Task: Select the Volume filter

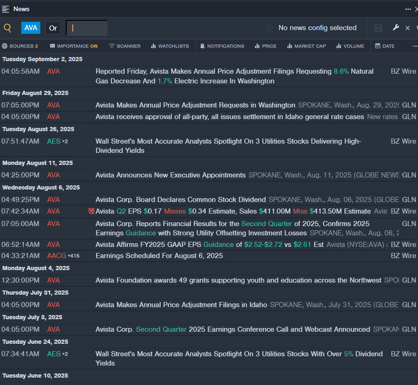Action: [x=350, y=46]
